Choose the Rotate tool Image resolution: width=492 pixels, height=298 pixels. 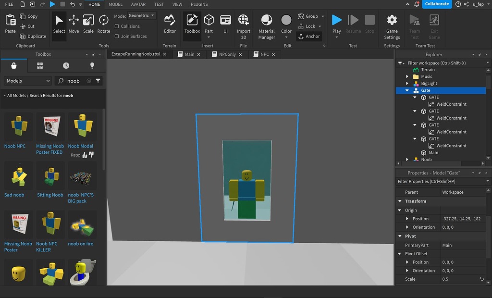pyautogui.click(x=104, y=24)
